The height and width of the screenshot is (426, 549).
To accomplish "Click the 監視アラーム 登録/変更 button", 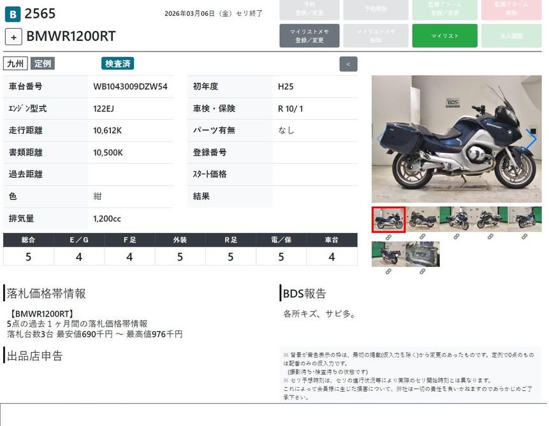I will point(444,9).
